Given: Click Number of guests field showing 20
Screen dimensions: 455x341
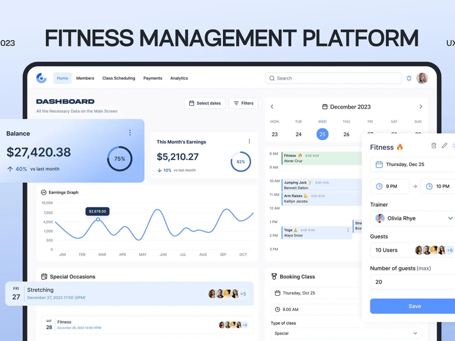Looking at the screenshot, I should coord(412,282).
